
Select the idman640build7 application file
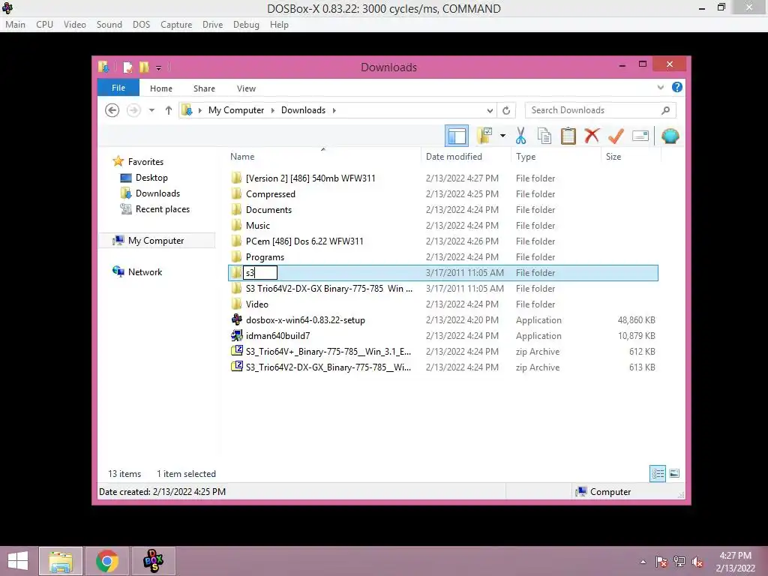tap(443, 335)
